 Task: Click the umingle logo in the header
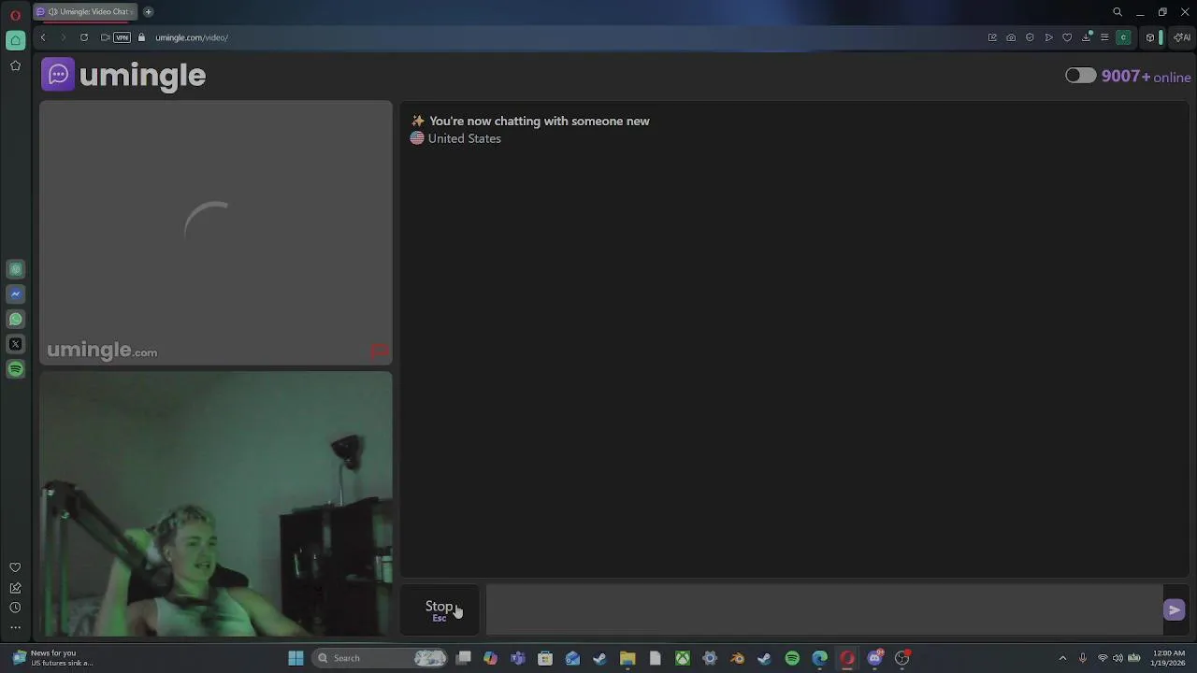pyautogui.click(x=123, y=75)
